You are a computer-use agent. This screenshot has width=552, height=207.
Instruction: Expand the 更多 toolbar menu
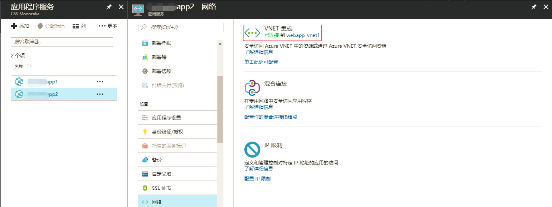108,26
